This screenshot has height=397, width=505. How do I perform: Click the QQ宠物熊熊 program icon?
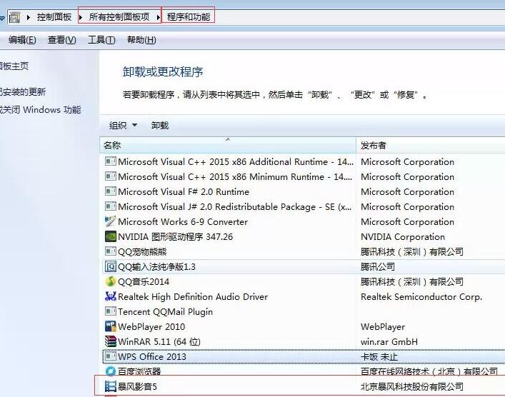pyautogui.click(x=111, y=251)
